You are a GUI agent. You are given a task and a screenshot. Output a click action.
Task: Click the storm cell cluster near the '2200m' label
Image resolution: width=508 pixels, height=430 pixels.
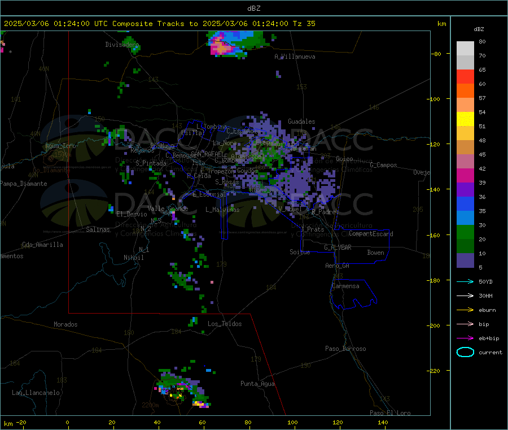(183, 388)
